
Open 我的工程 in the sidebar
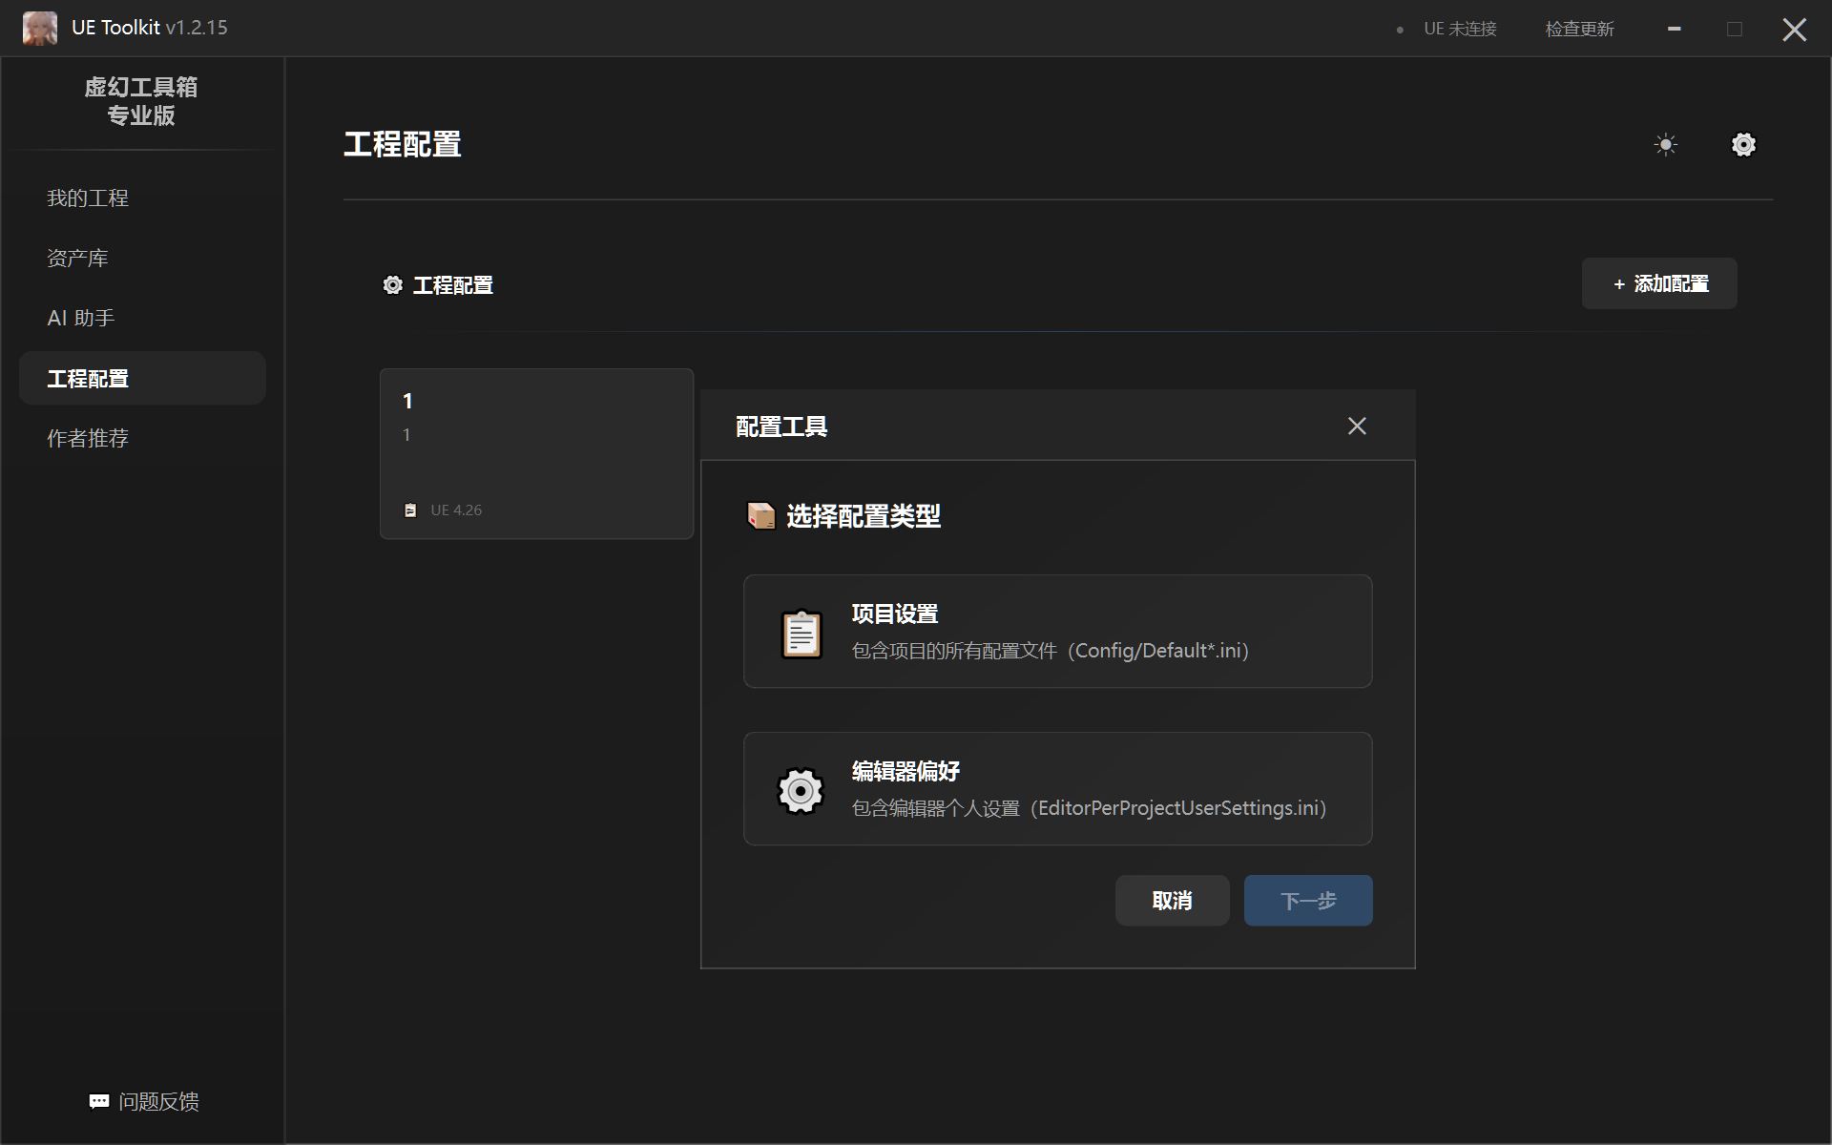click(142, 198)
